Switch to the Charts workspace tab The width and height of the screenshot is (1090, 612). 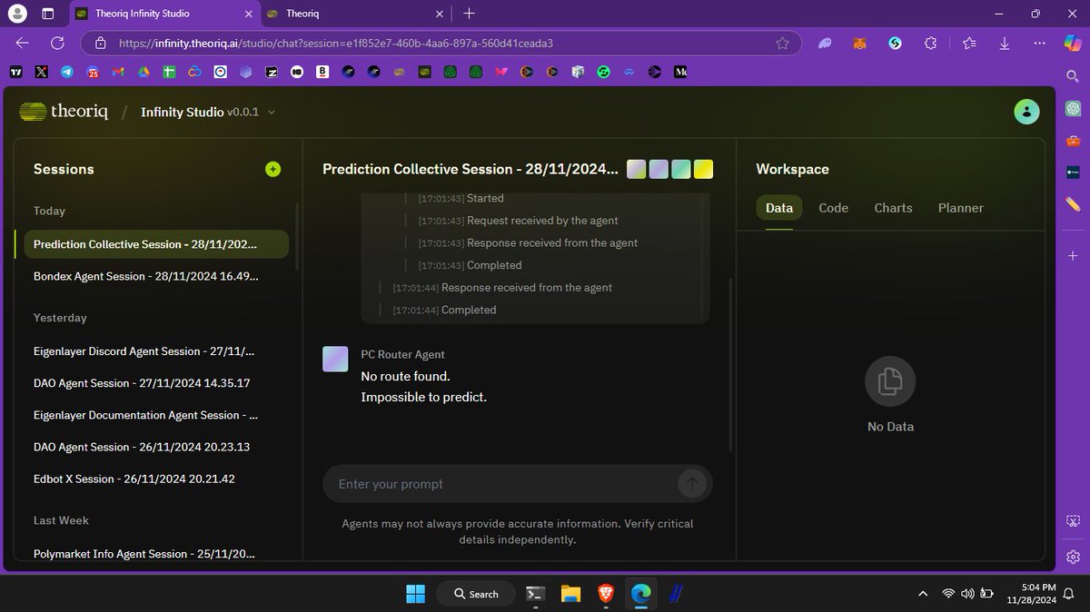(893, 208)
